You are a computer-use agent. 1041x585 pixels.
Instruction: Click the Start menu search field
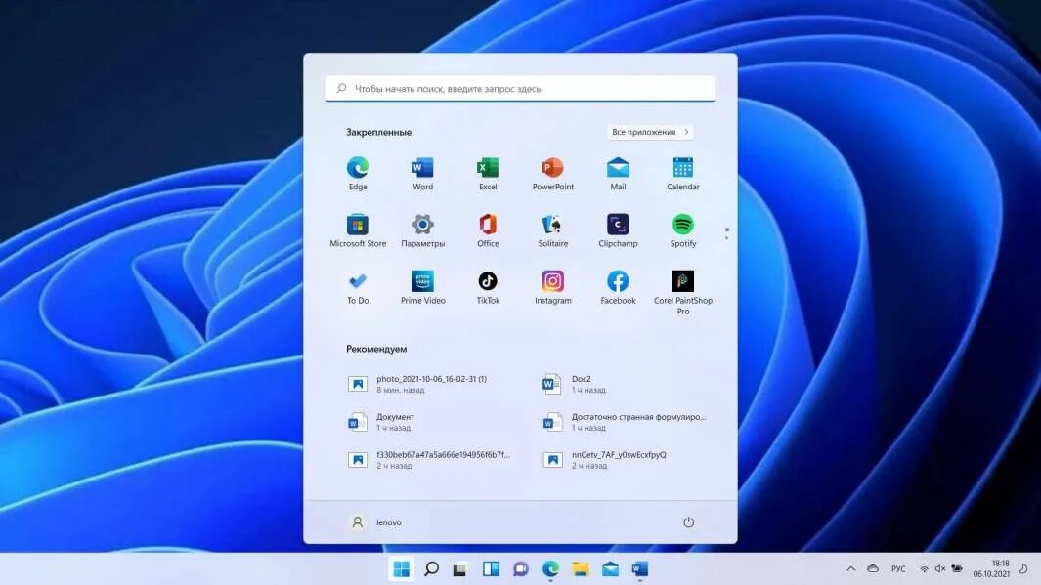pos(520,88)
